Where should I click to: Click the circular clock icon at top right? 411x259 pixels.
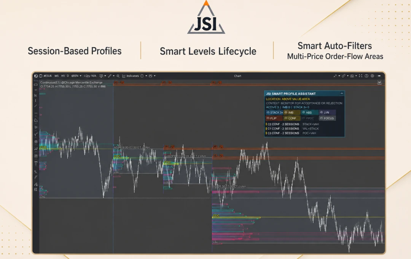click(x=366, y=76)
